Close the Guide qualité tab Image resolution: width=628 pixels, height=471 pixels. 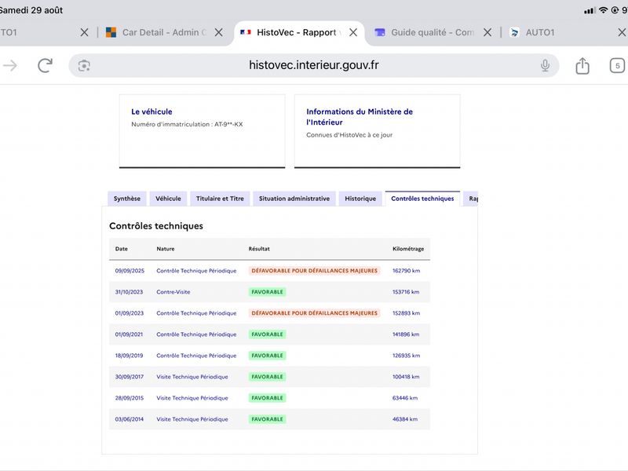(487, 32)
